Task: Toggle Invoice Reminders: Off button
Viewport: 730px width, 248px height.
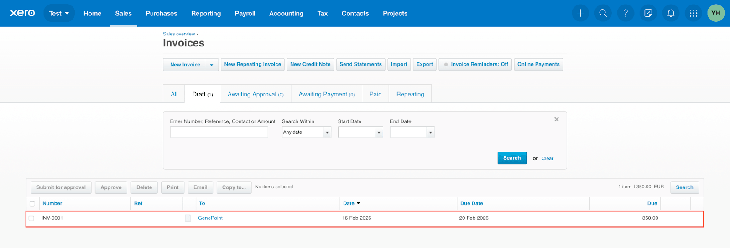Action: pos(475,64)
